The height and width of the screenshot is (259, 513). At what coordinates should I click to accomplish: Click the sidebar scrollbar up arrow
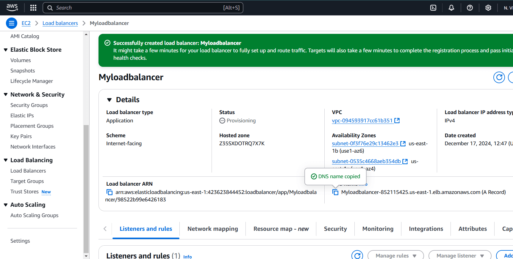[86, 34]
